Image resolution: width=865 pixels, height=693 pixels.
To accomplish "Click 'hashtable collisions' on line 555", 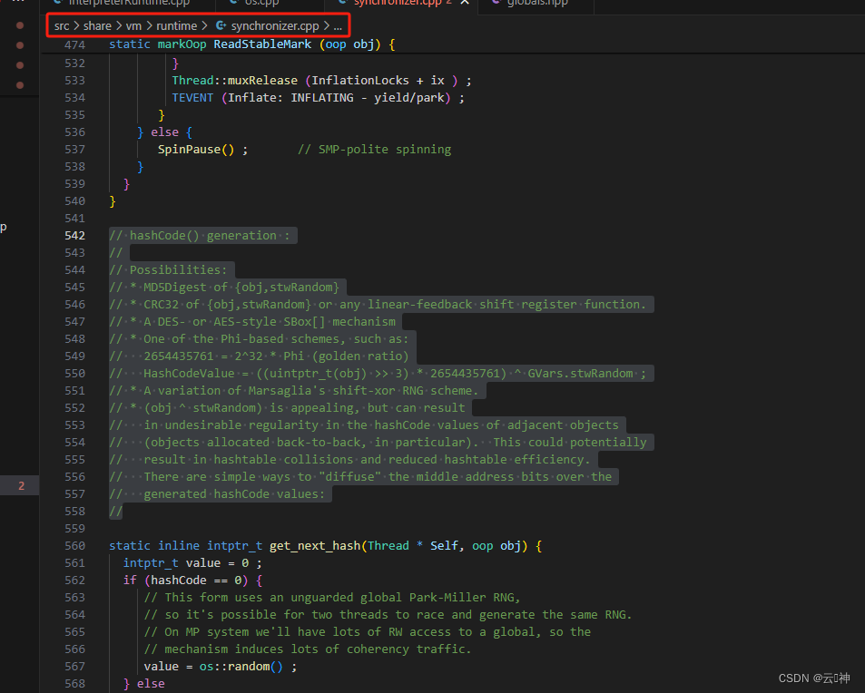I will pyautogui.click(x=283, y=460).
